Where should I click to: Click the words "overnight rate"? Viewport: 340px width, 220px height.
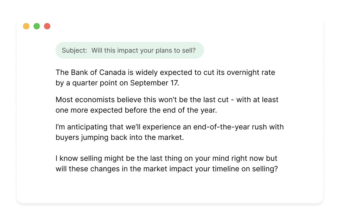pos(251,72)
